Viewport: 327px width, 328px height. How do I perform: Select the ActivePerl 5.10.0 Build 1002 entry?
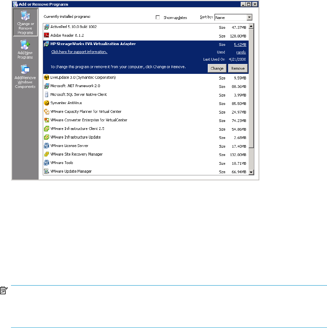point(146,27)
